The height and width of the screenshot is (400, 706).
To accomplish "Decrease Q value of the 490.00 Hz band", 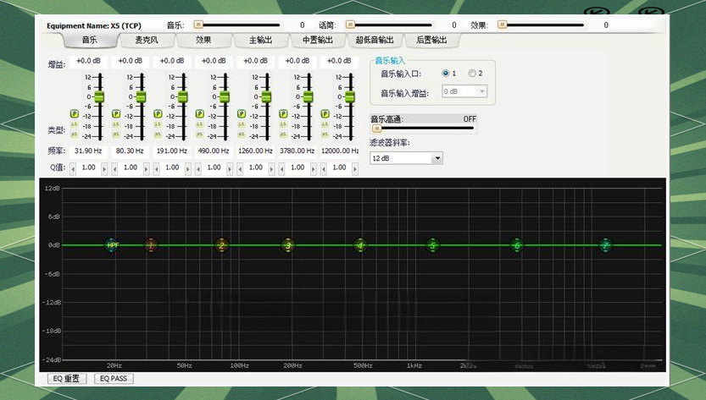I will (x=197, y=168).
